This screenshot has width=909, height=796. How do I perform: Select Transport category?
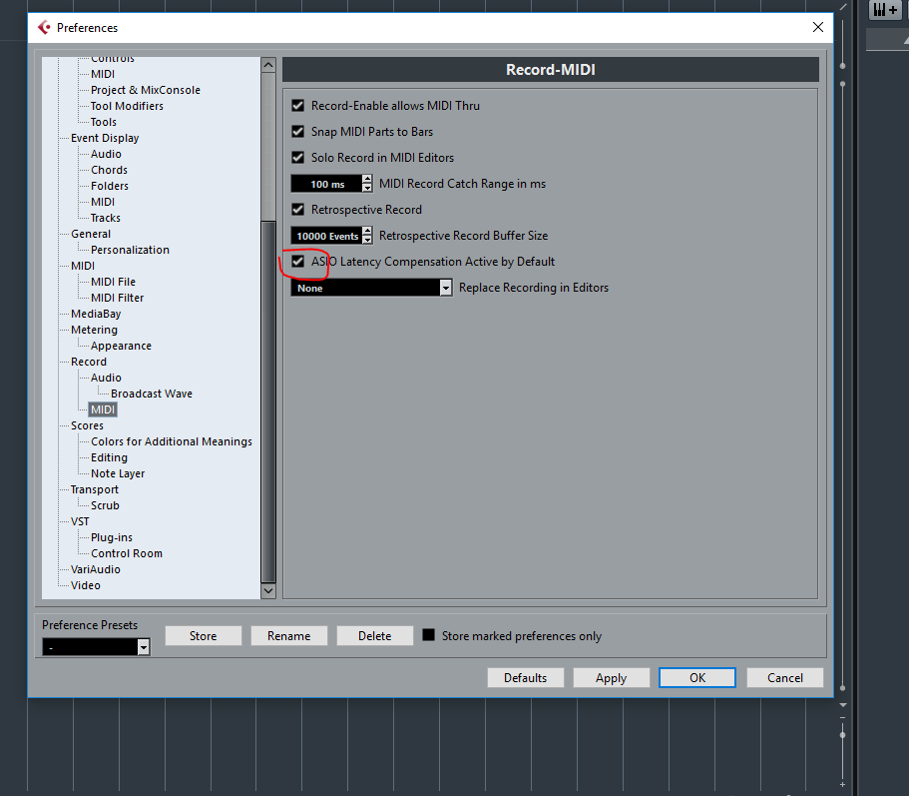95,489
